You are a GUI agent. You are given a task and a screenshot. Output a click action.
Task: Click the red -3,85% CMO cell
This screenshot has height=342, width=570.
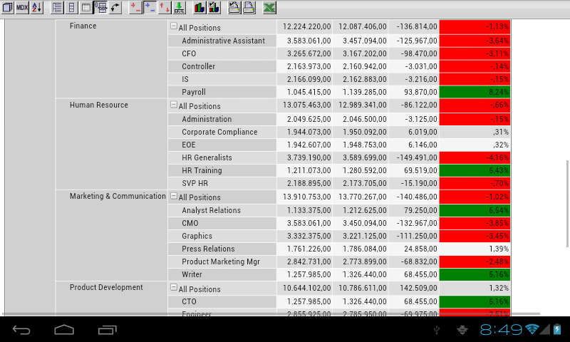tap(475, 223)
